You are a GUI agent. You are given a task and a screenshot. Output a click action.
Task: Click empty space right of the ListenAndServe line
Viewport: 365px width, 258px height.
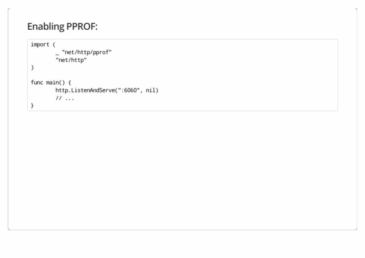pyautogui.click(x=247, y=90)
